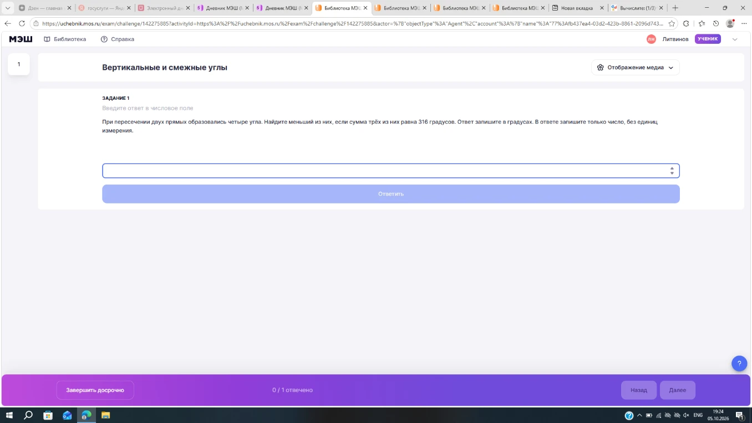Image resolution: width=752 pixels, height=423 pixels.
Task: Click the muted volume tray icon
Action: (686, 415)
